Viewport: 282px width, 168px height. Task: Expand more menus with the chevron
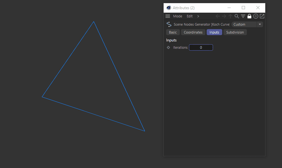coord(198,16)
